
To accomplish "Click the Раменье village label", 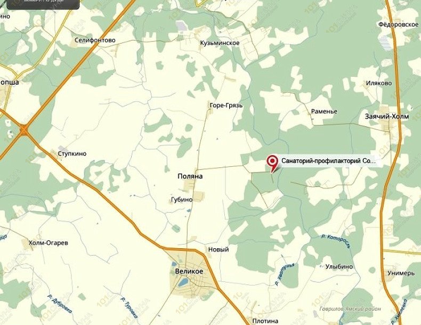I will coord(324,111).
